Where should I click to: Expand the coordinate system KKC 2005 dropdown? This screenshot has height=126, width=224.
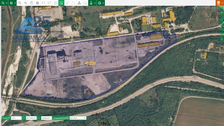[78, 118]
